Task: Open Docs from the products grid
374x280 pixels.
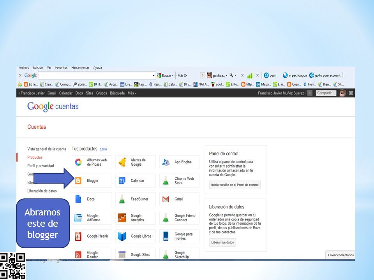Action: [x=92, y=199]
